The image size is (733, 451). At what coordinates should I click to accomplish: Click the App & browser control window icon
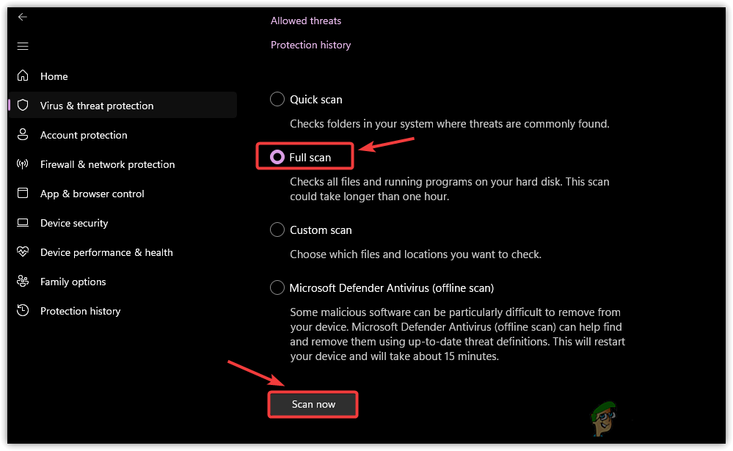coord(23,194)
